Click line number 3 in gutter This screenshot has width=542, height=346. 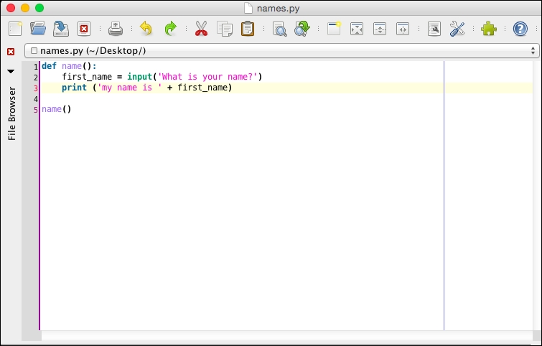[36, 88]
